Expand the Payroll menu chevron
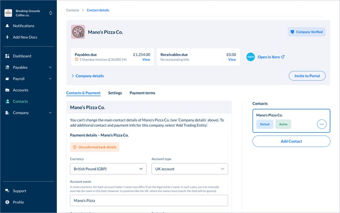 tap(50, 79)
